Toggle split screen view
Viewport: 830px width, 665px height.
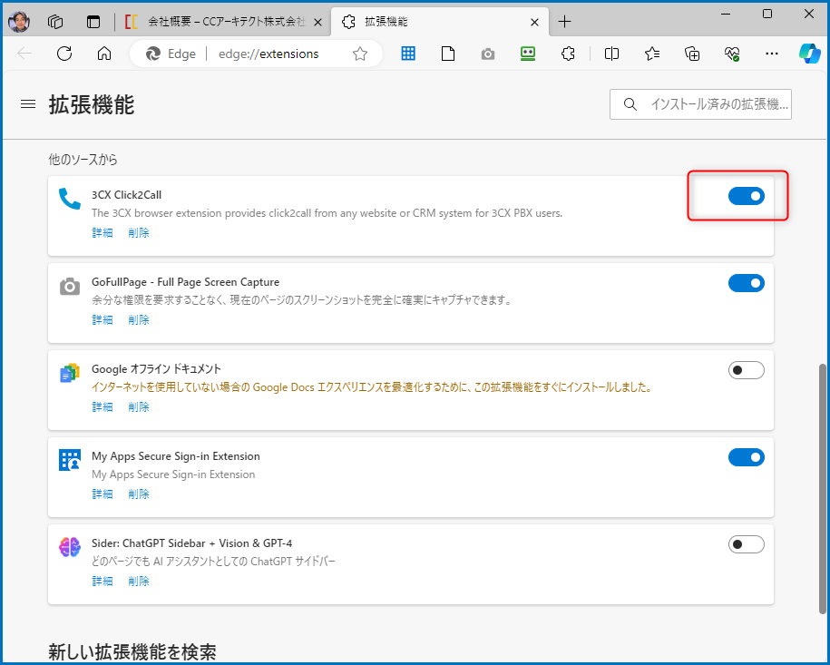click(x=612, y=54)
